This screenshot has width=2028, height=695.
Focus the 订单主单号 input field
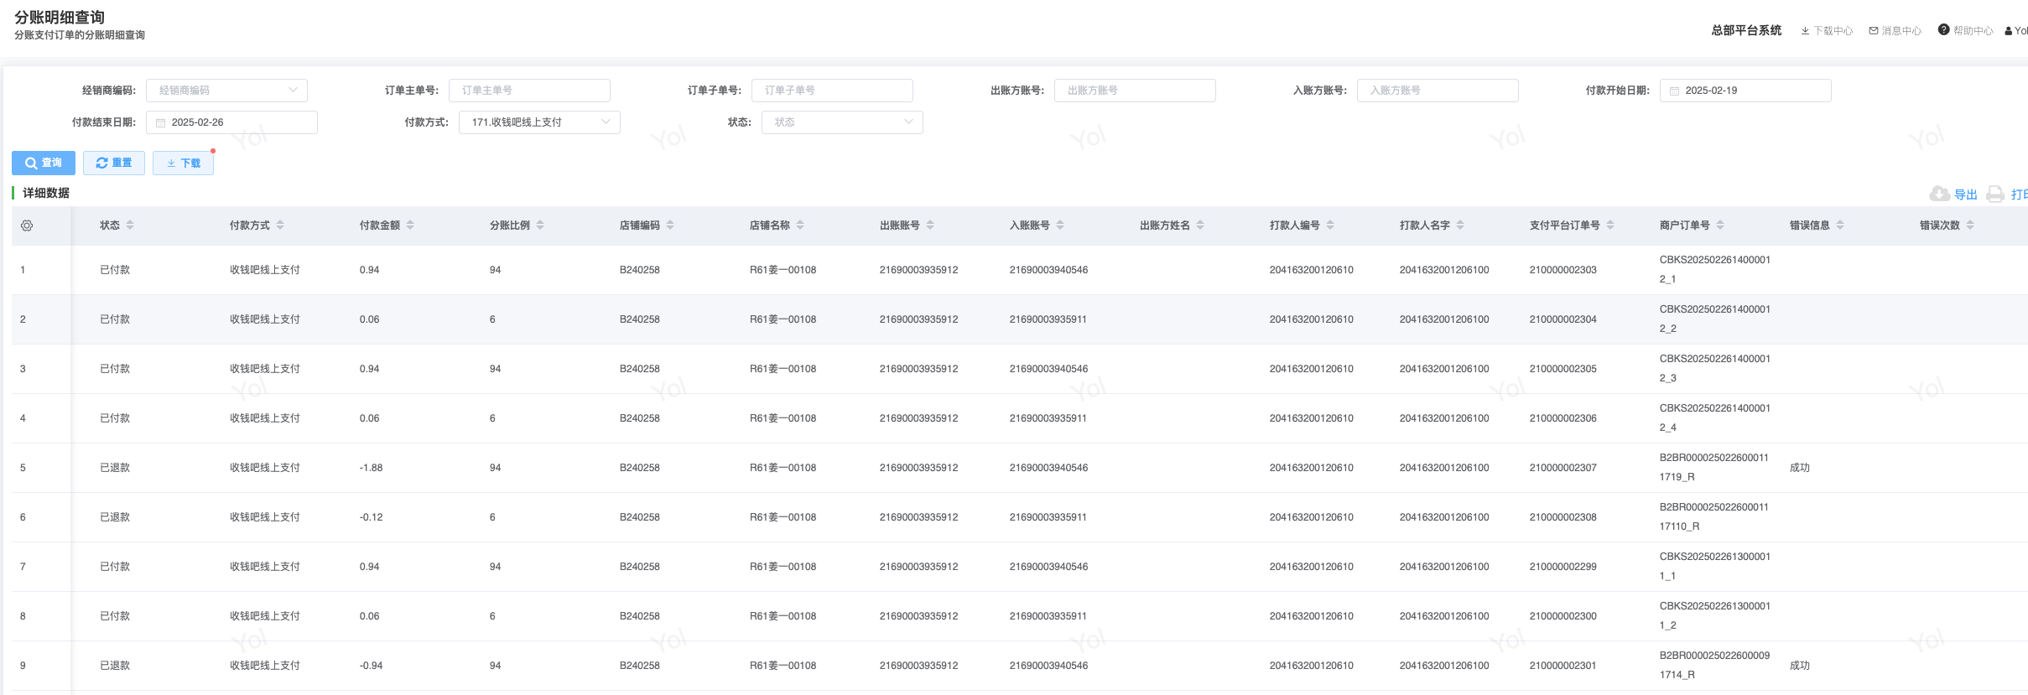(x=529, y=91)
